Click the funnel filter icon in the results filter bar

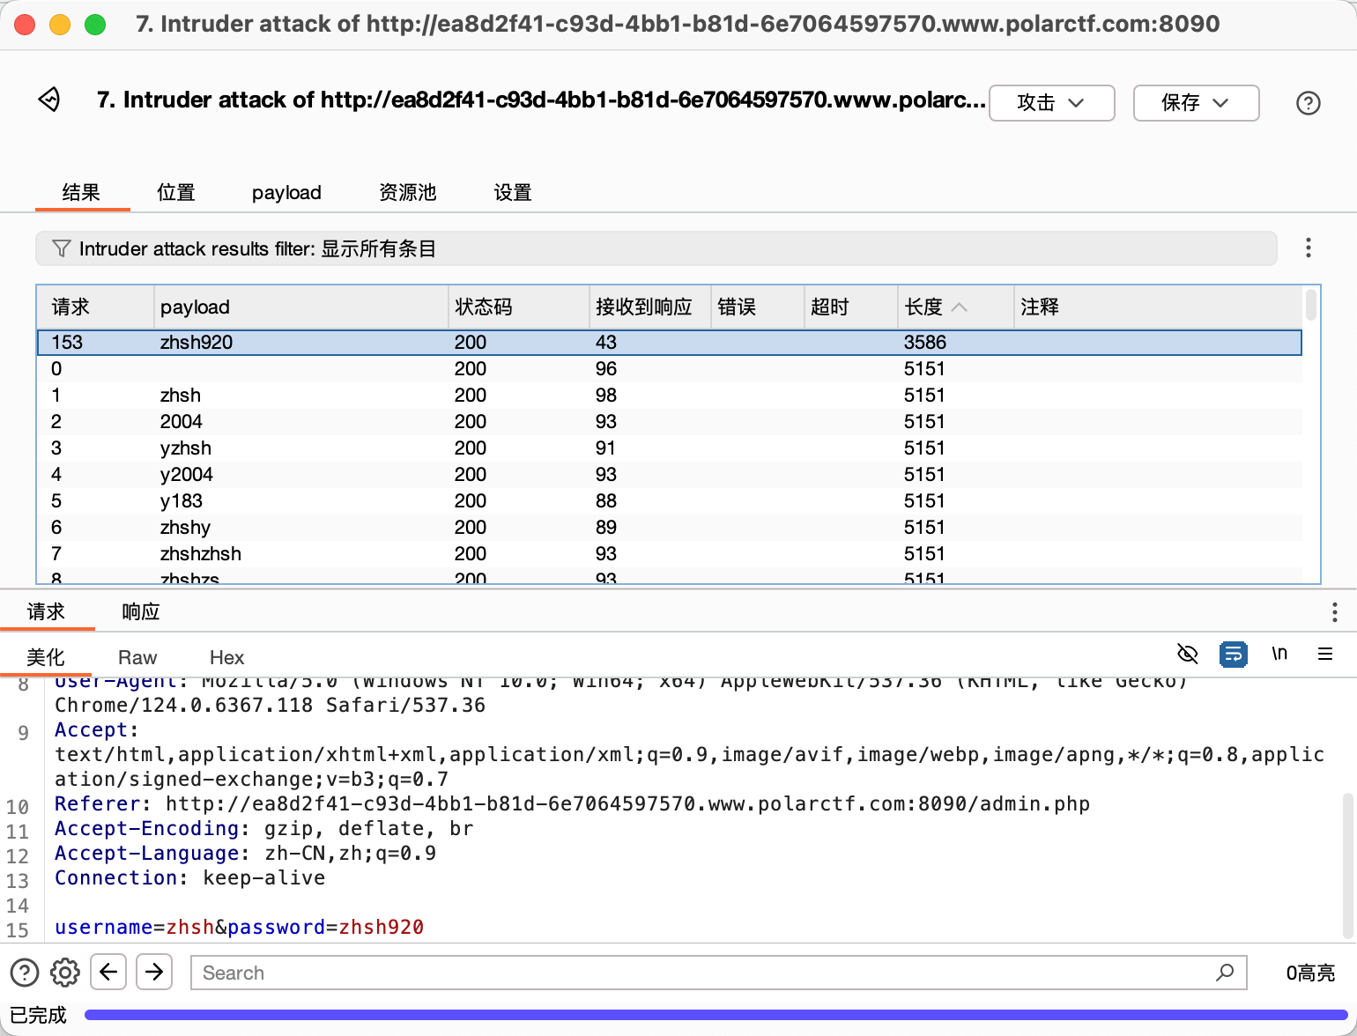[61, 248]
